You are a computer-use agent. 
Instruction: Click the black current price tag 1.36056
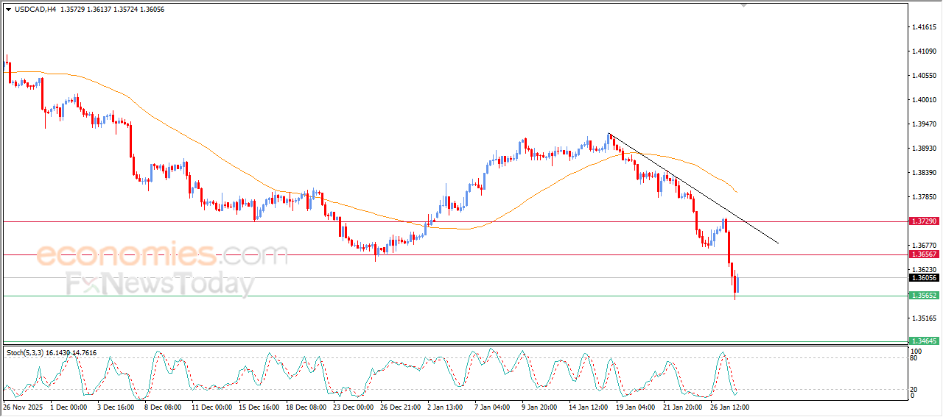click(923, 278)
